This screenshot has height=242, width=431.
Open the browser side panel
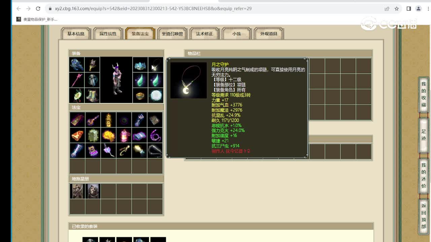point(409,8)
